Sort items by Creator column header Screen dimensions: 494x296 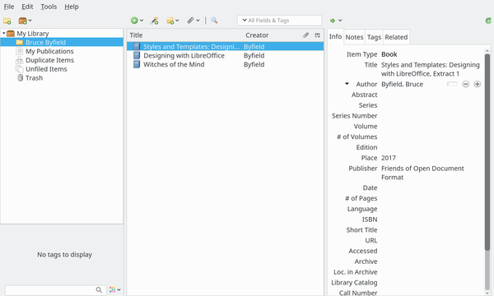pos(257,35)
